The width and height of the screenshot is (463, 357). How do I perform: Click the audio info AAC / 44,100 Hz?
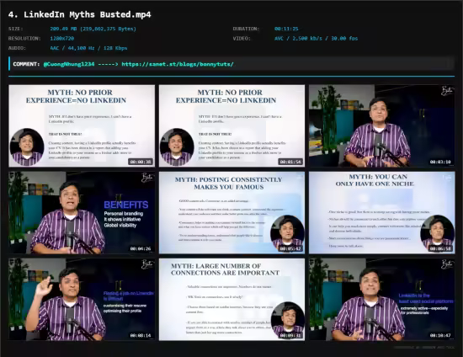click(x=88, y=48)
